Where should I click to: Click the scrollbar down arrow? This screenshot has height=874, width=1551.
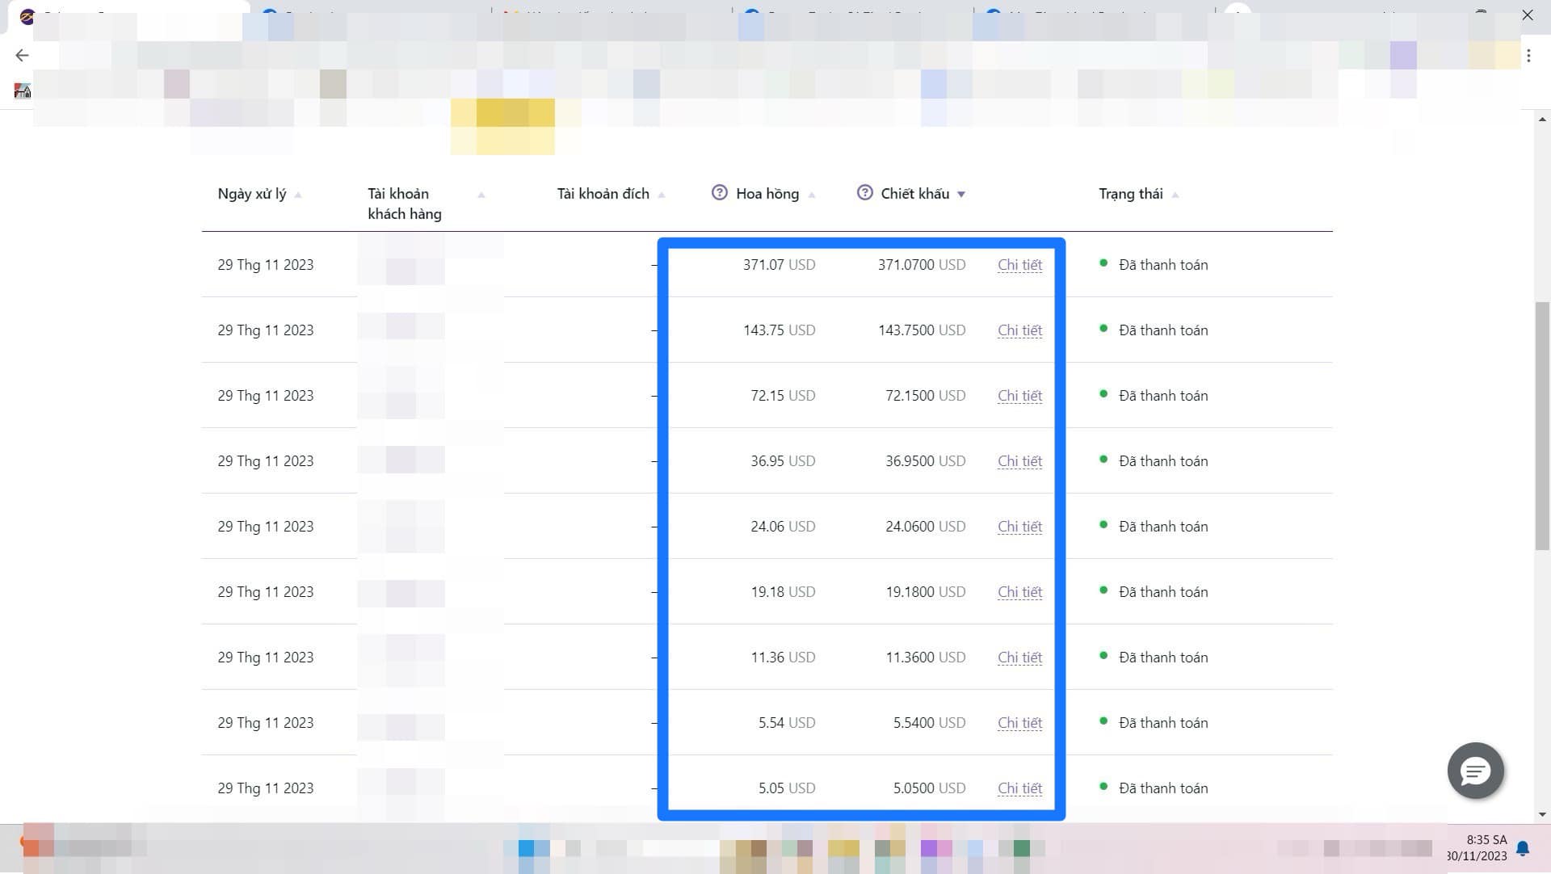pos(1542,814)
